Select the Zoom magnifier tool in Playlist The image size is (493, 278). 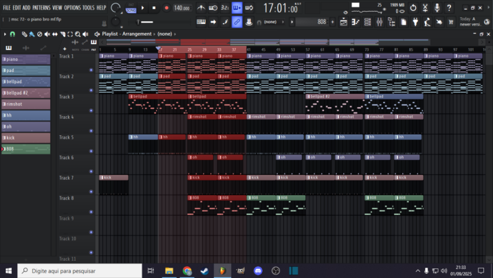pyautogui.click(x=77, y=34)
